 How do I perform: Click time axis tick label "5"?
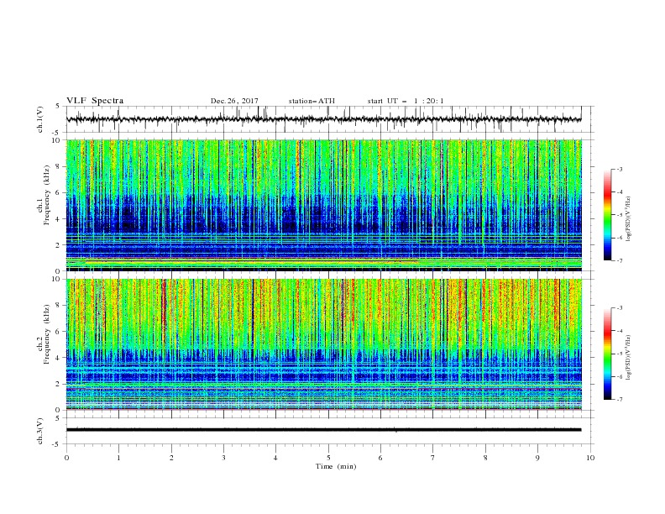[x=328, y=458]
